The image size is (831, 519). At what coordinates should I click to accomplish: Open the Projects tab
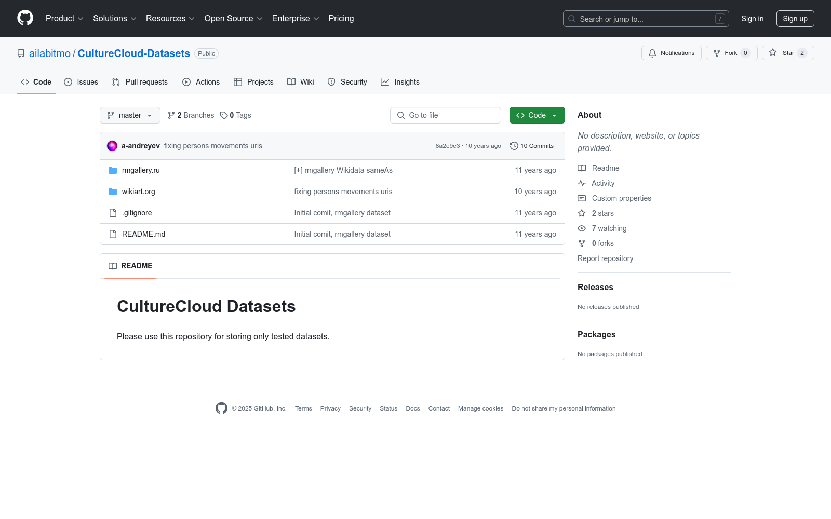[253, 82]
